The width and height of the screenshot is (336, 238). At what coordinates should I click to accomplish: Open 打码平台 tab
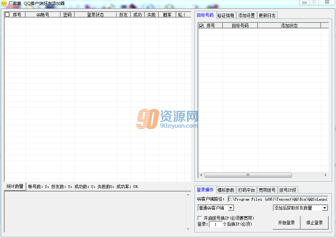[246, 190]
